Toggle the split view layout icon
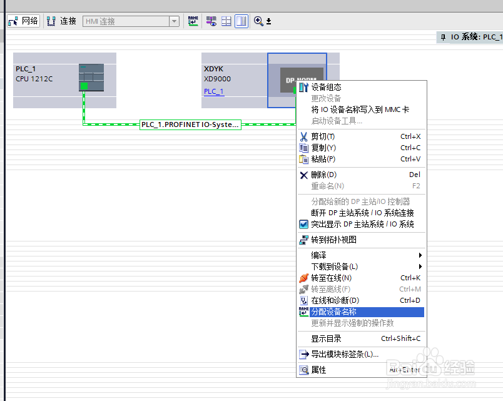503x401 pixels. click(241, 21)
